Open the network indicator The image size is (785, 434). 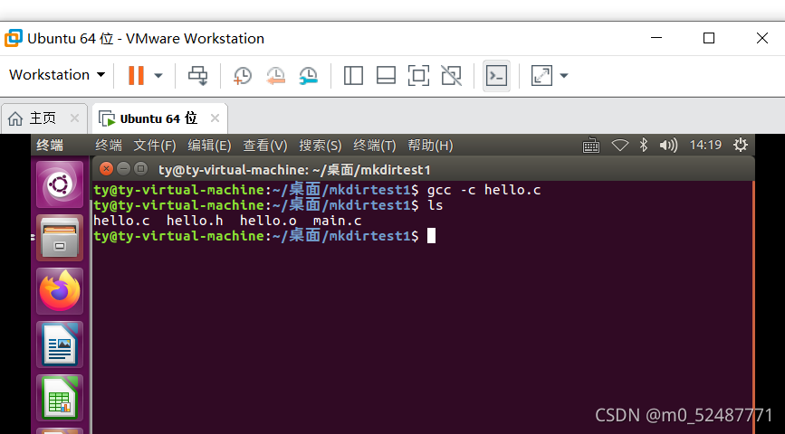click(x=620, y=146)
